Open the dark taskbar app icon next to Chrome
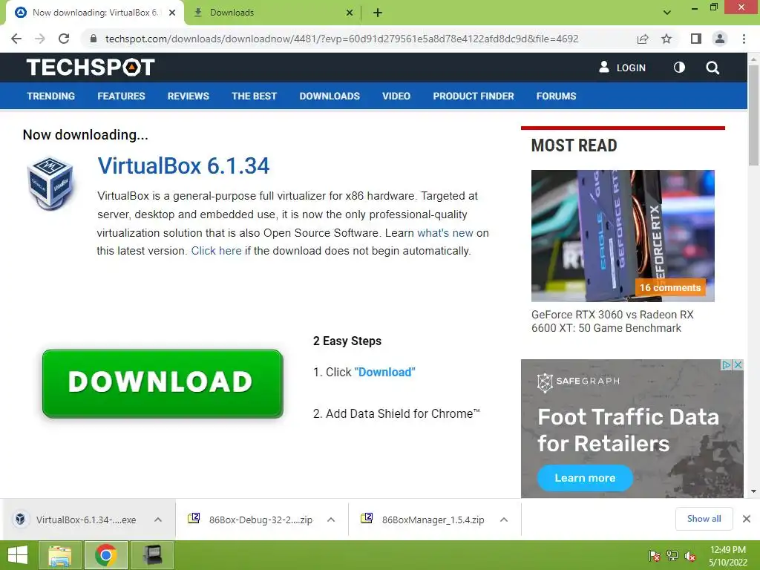Image resolution: width=760 pixels, height=570 pixels. [x=151, y=555]
